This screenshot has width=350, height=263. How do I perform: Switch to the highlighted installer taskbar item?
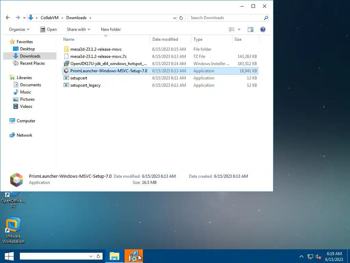point(134,256)
